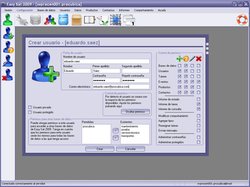Open the Contactos menu
250x187 pixels.
point(108,10)
